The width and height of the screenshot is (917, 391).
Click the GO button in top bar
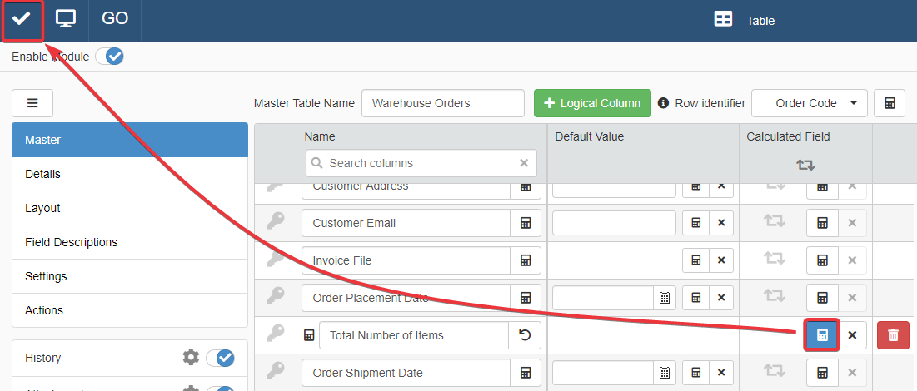[115, 19]
